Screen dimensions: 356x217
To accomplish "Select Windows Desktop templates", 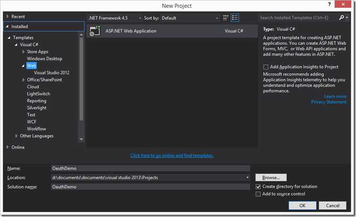I will [45, 59].
